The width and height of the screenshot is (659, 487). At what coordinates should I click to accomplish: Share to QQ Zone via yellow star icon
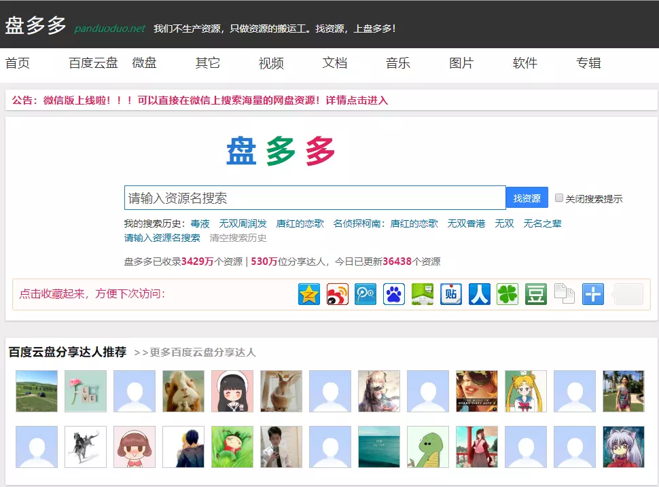coord(309,294)
